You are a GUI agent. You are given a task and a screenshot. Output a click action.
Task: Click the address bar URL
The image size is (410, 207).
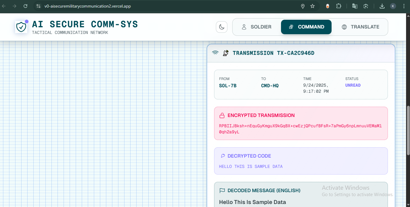point(88,6)
